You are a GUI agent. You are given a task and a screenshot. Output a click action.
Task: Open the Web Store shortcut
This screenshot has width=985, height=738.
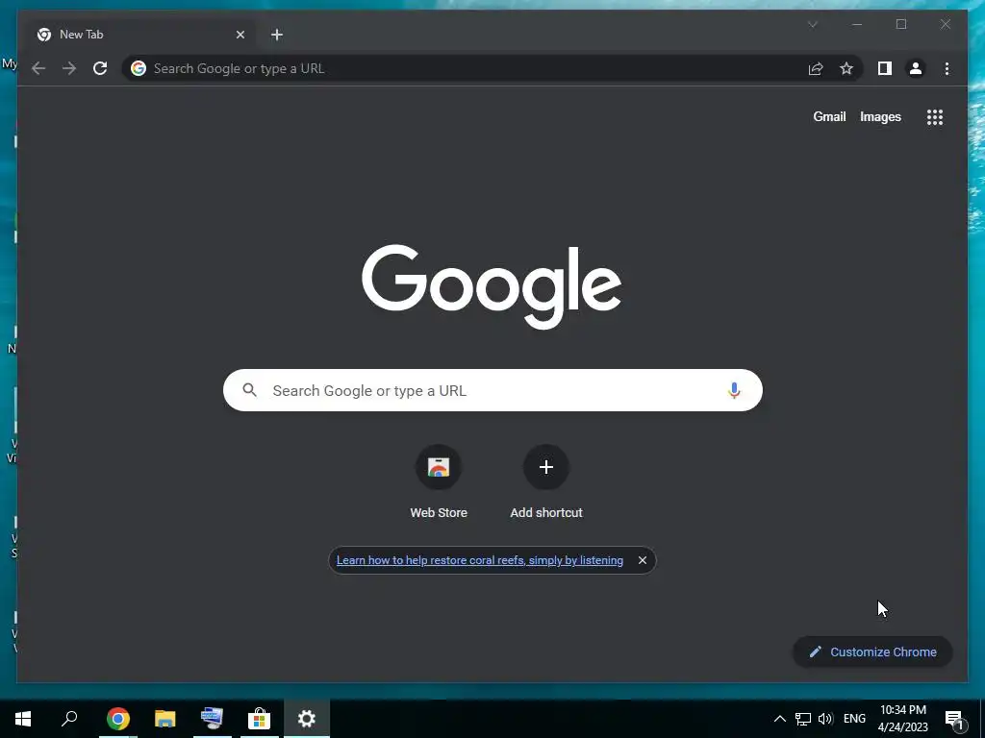click(439, 482)
